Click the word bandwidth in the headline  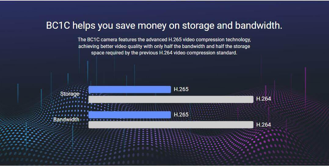258,26
